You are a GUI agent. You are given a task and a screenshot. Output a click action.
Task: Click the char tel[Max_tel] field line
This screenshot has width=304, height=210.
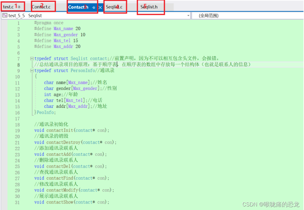[x=73, y=100]
